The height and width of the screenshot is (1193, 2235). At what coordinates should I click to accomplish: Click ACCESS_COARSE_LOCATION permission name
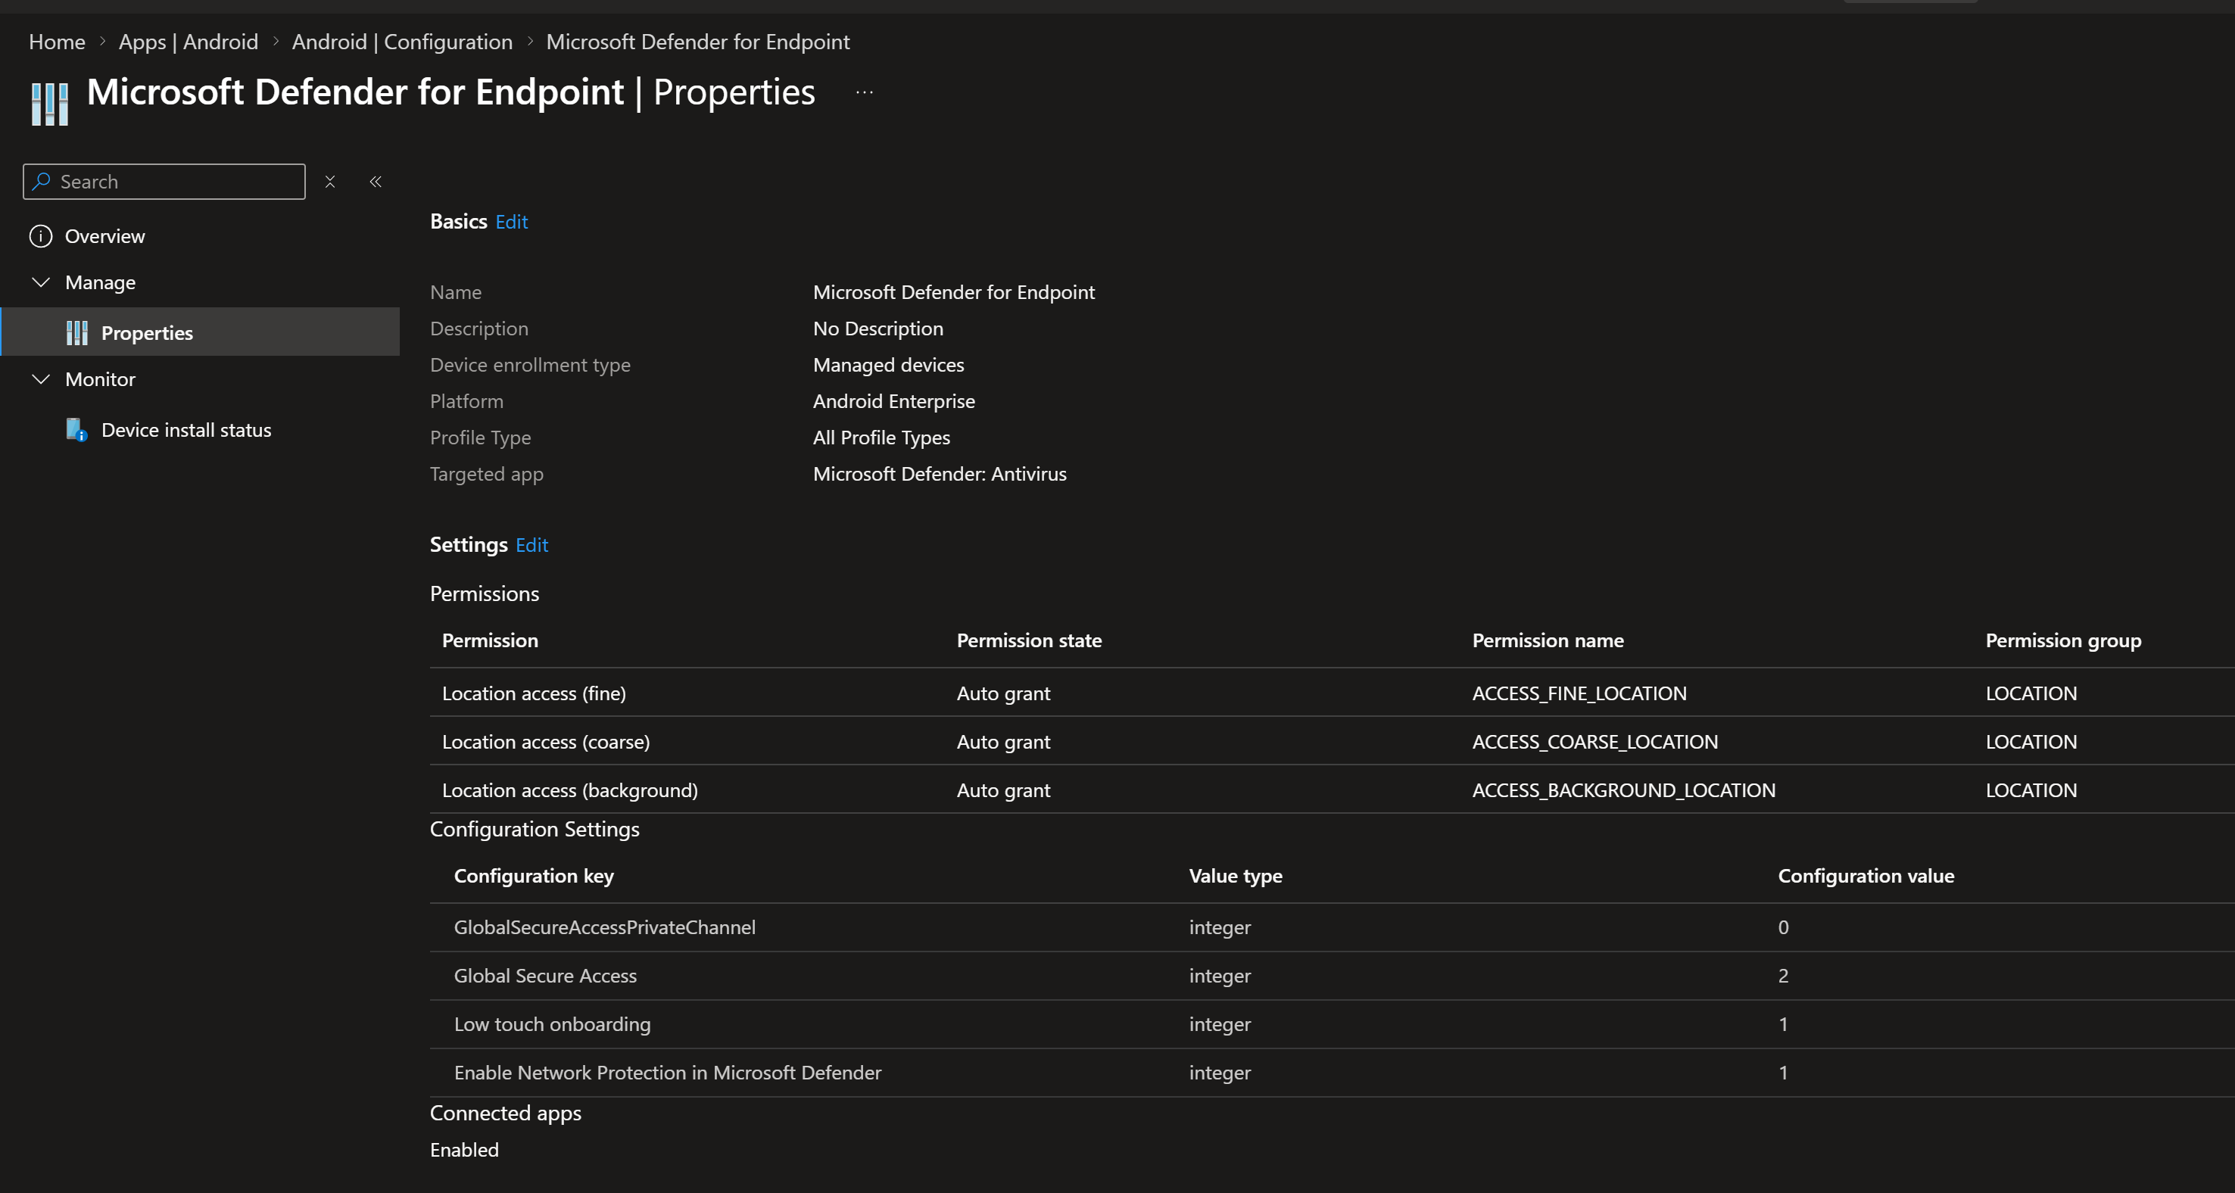click(1594, 742)
